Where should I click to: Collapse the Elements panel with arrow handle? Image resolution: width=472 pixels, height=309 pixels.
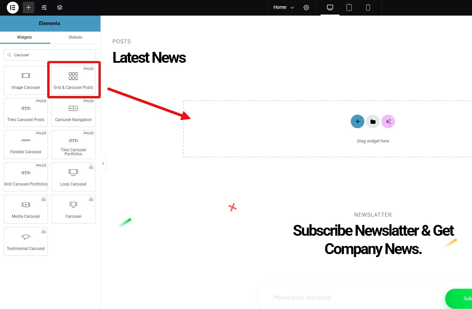tap(103, 163)
